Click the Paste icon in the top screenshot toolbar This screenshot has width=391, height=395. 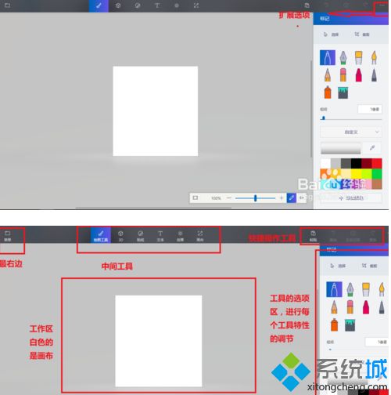point(307,5)
